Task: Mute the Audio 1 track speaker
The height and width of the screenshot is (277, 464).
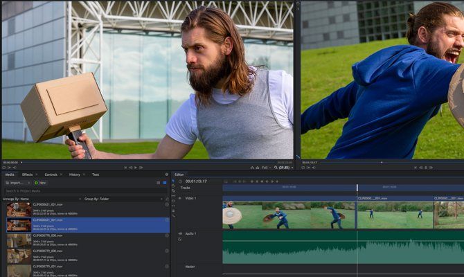Action: coord(179,233)
